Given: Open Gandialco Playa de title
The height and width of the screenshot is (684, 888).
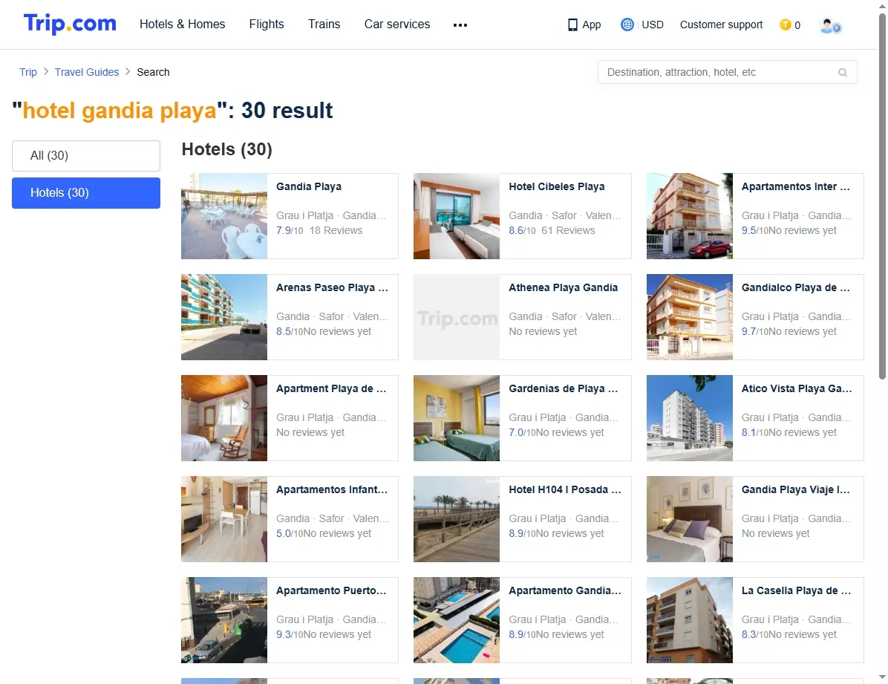Looking at the screenshot, I should point(796,287).
